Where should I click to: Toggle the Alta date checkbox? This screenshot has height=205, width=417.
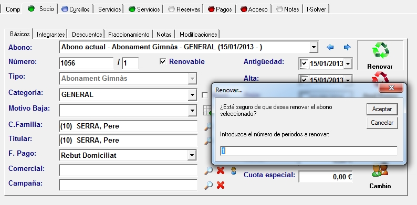click(304, 79)
